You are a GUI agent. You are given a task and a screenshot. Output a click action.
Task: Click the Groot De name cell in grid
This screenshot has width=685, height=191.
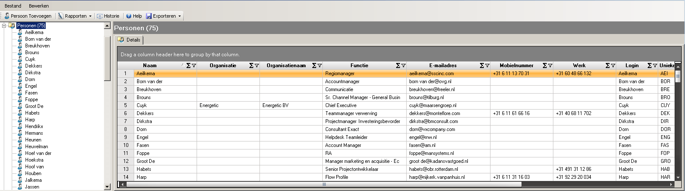click(165, 161)
